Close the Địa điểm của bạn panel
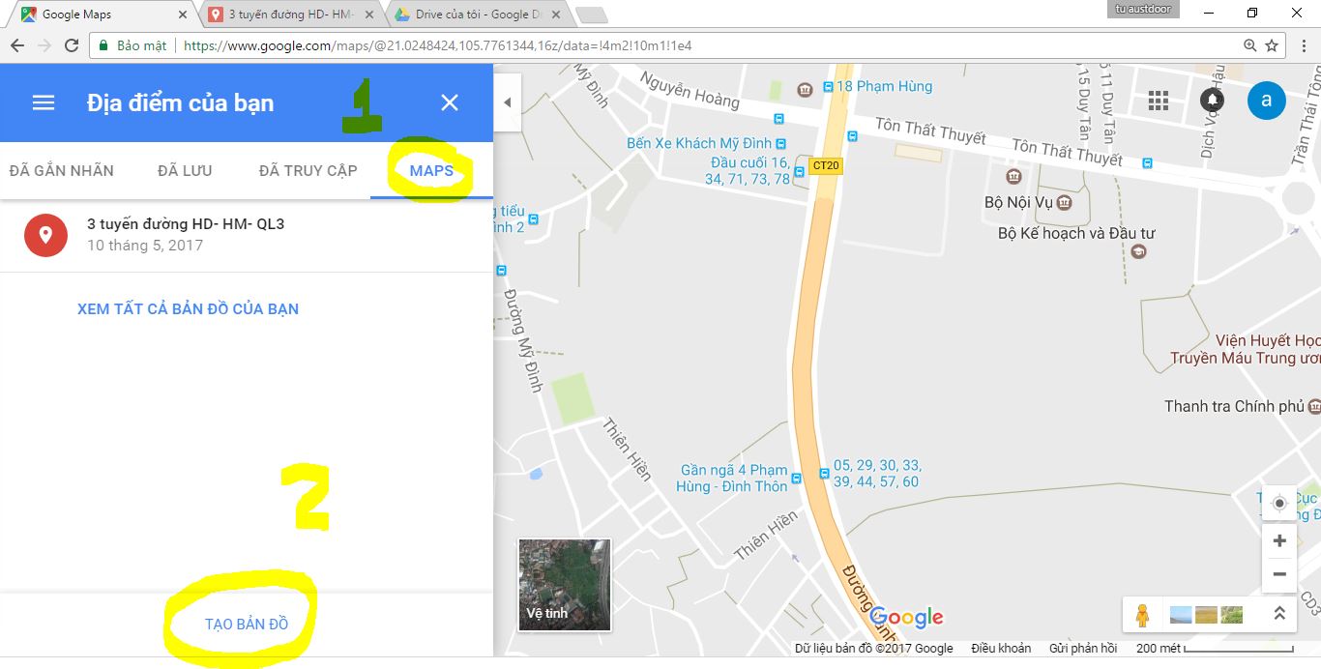 449,102
